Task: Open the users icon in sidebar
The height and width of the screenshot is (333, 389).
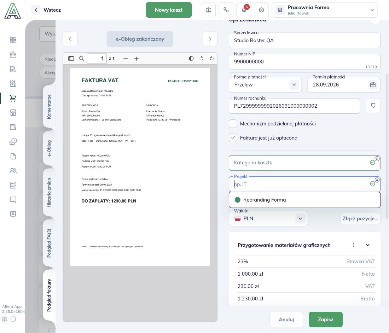Action: pos(13,171)
